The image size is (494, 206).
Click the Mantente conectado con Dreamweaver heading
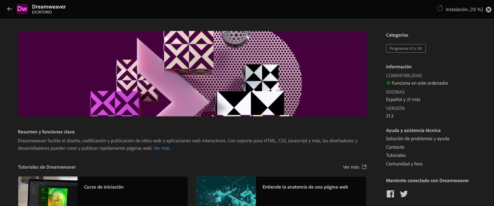(x=428, y=181)
